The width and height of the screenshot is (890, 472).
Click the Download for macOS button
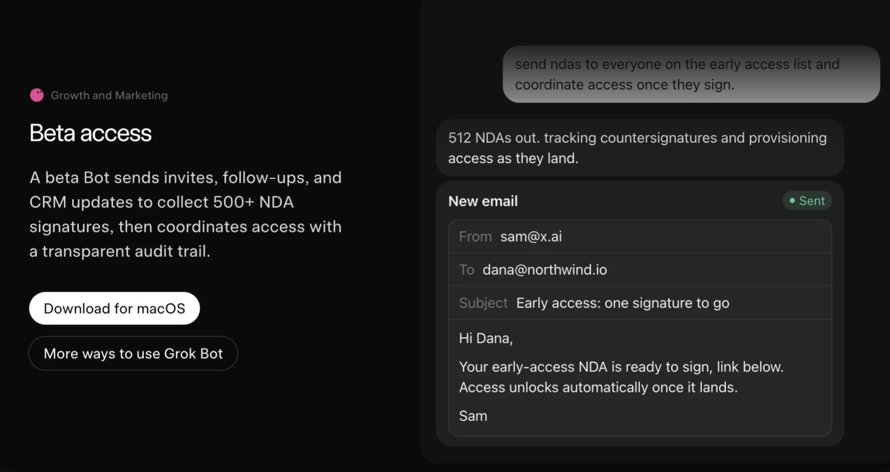[114, 308]
